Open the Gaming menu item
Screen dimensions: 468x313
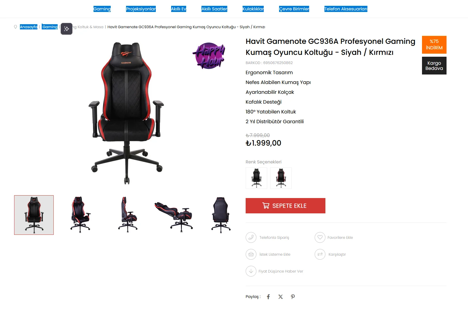tap(102, 9)
